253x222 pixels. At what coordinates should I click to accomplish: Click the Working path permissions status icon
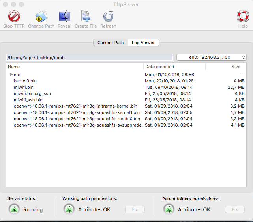pos(69,209)
